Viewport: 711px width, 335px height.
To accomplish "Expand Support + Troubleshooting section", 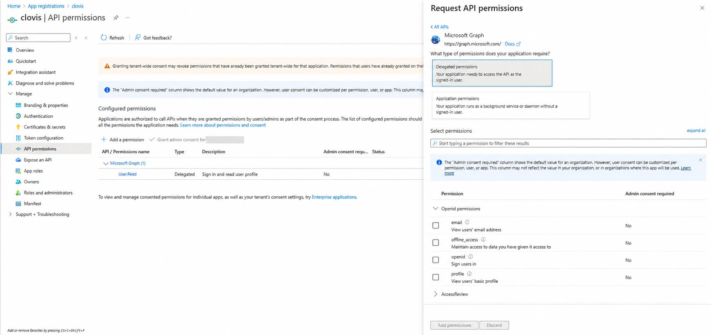I will pos(10,214).
